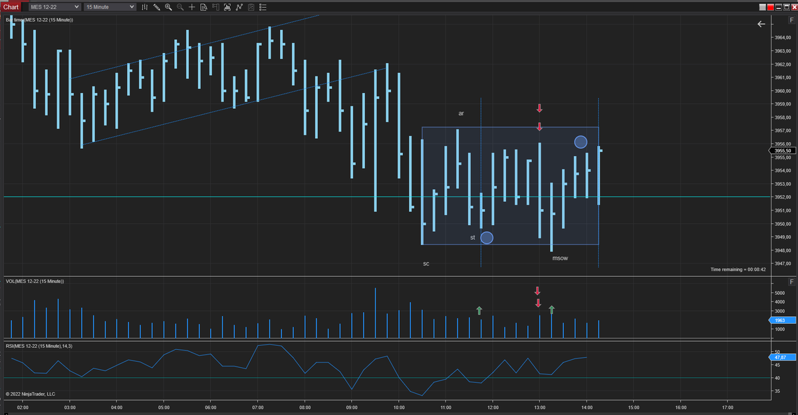
Task: Click the F button in the price panel
Action: pyautogui.click(x=791, y=21)
